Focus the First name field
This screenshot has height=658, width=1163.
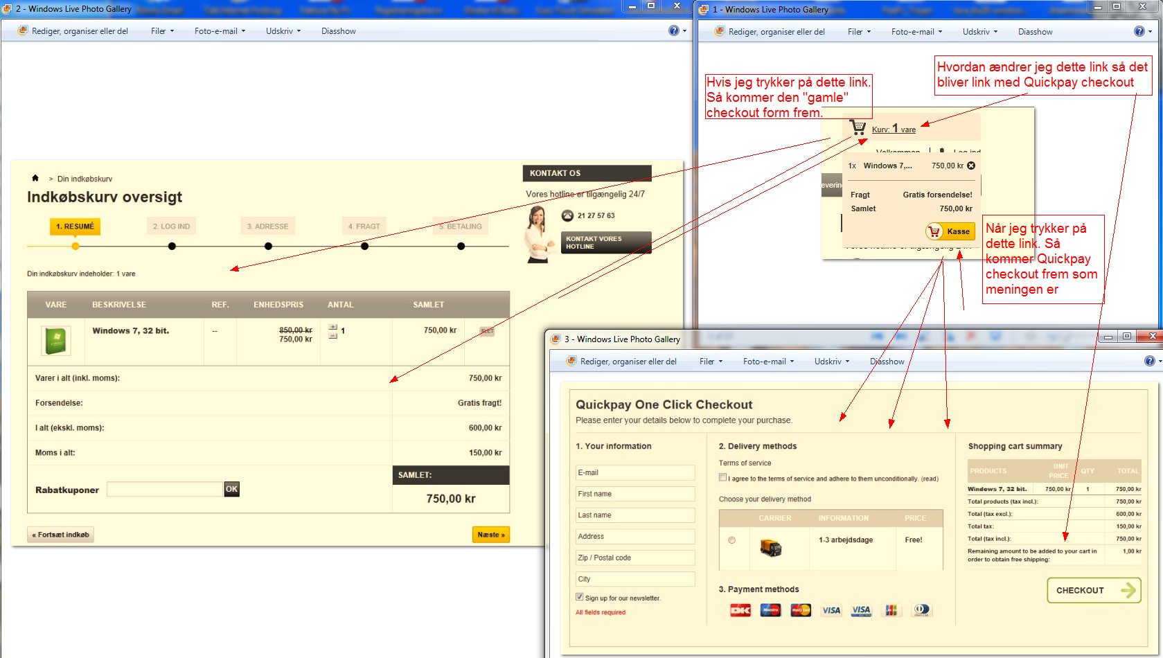635,494
